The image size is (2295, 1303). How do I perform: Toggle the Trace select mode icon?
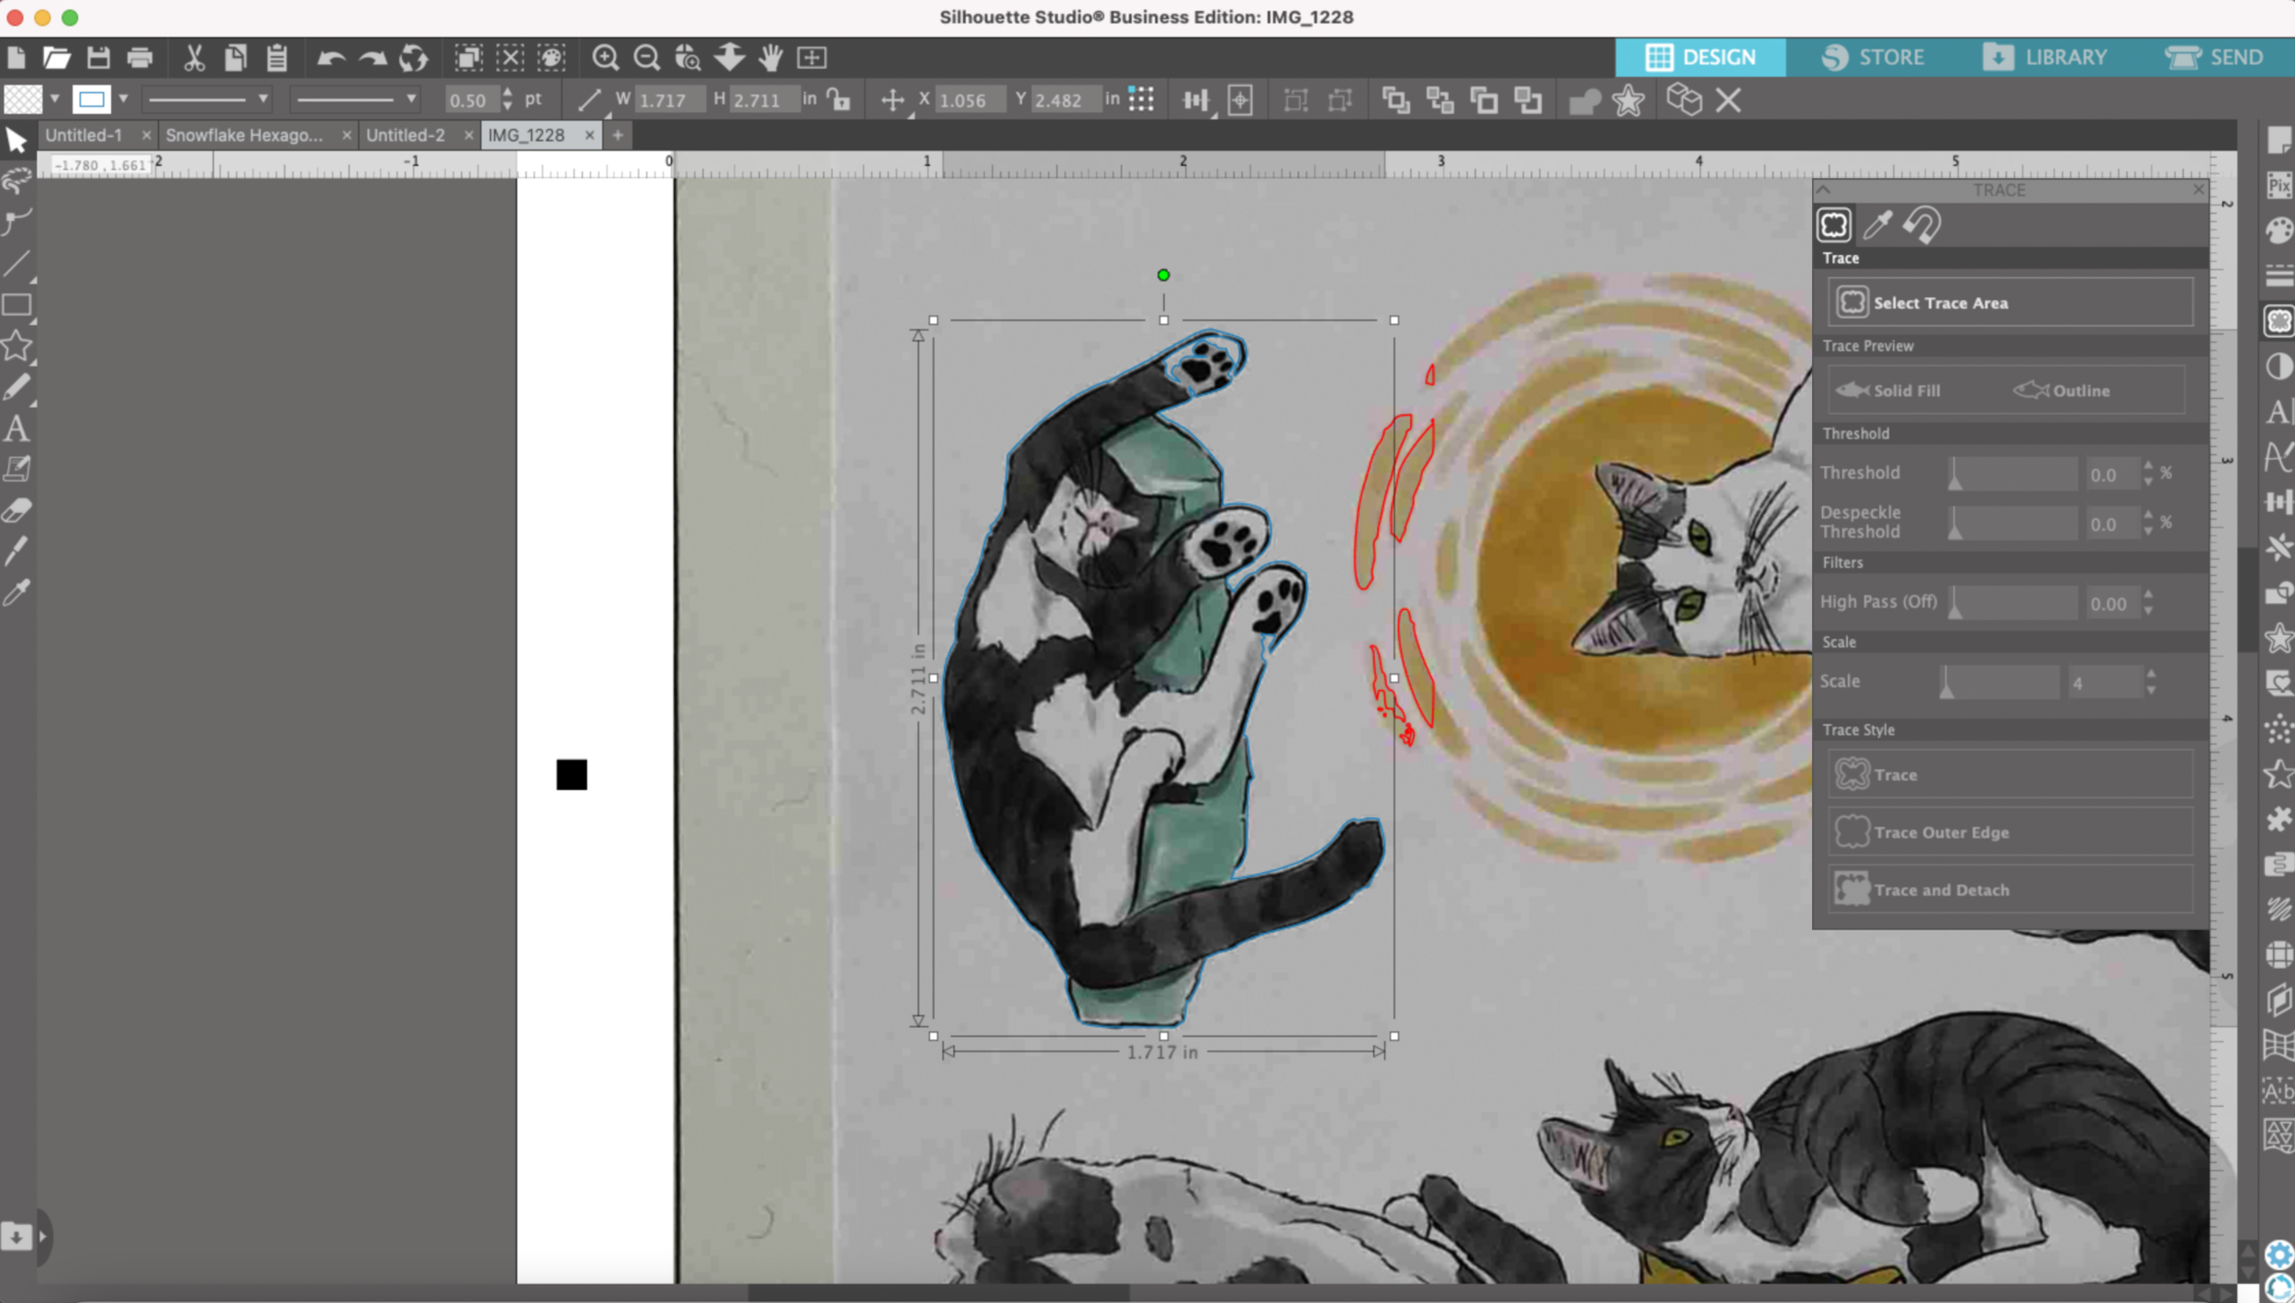click(x=1833, y=225)
